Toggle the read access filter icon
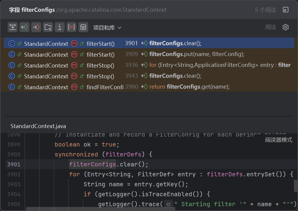This screenshot has height=211, width=298. point(24,27)
